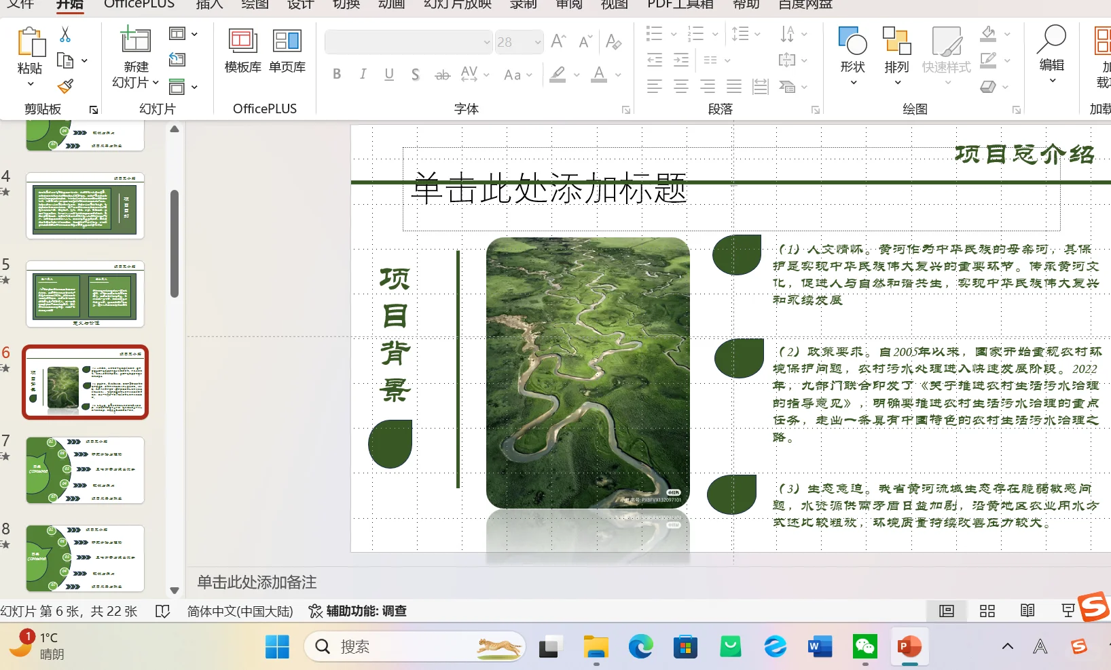1111x670 pixels.
Task: Open the 插入 ribbon tab
Action: click(x=209, y=5)
